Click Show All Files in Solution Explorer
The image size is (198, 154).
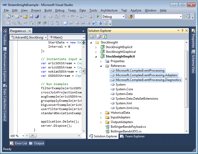[99, 37]
